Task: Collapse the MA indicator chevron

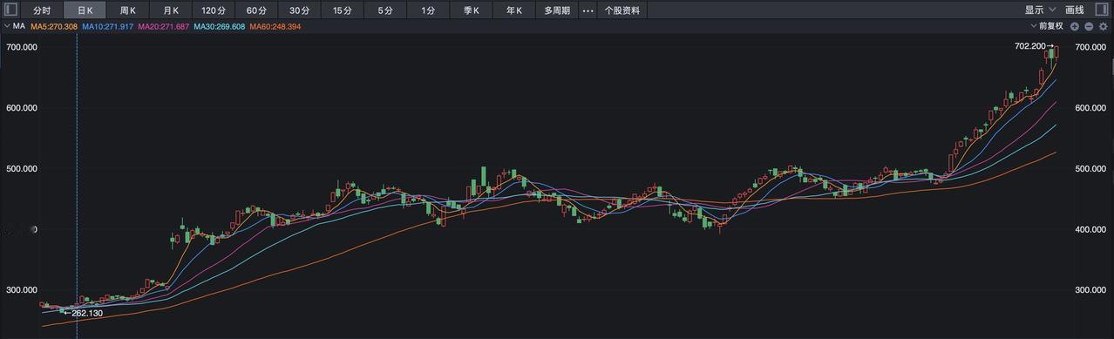Action: [x=8, y=27]
